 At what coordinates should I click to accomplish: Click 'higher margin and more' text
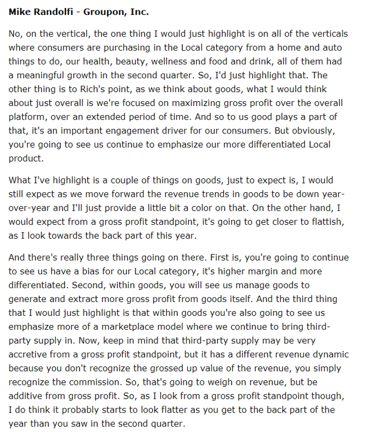270,272
